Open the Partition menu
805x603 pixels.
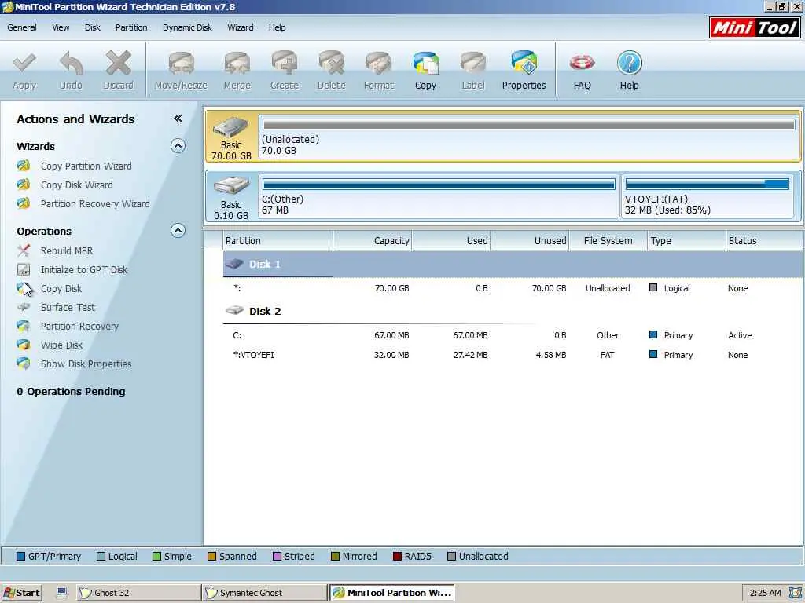[x=131, y=27]
